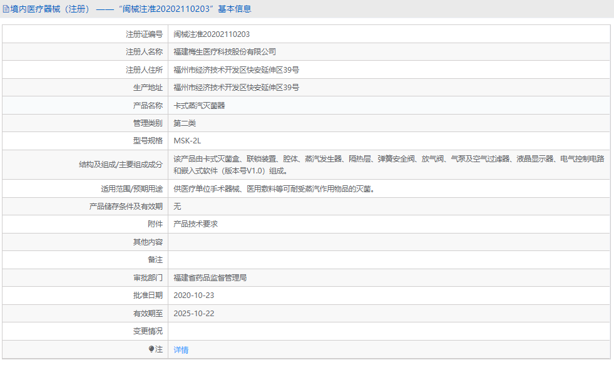Select the address value in the 生产地址 row
614x365 pixels.
click(236, 88)
